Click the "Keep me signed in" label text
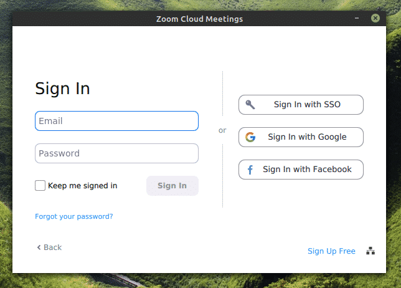Image resolution: width=401 pixels, height=288 pixels. coord(82,185)
